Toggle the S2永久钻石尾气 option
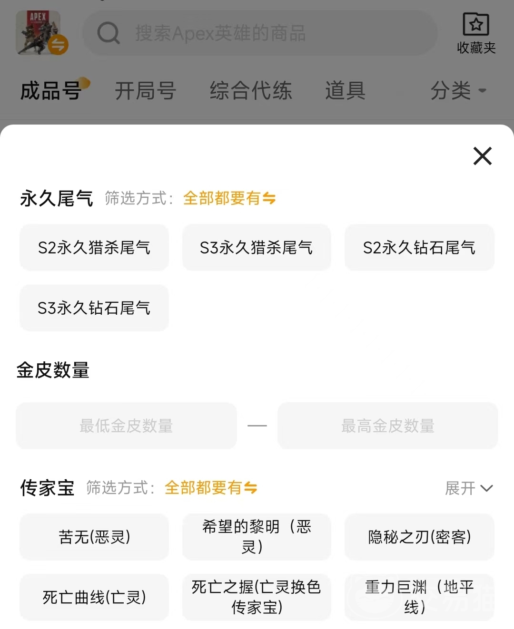 coord(419,248)
